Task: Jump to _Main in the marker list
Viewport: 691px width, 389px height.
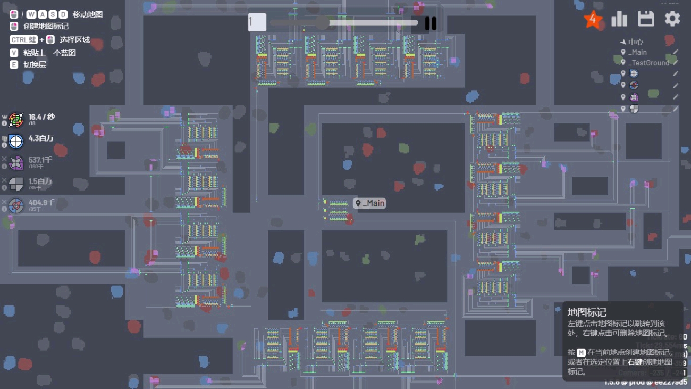Action: 637,52
